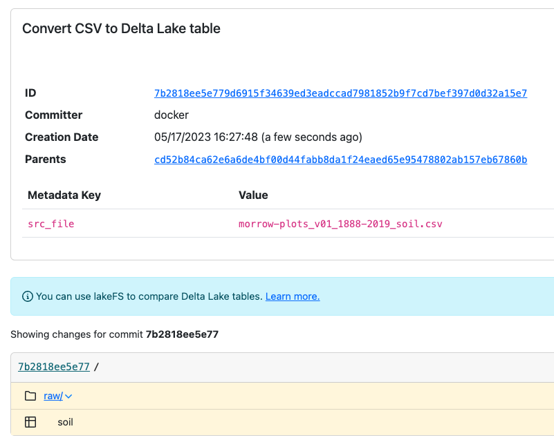Click the Metadata Key column header

click(64, 195)
